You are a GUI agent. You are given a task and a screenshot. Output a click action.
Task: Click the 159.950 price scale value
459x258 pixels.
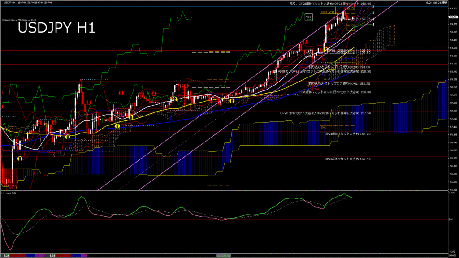(x=453, y=9)
